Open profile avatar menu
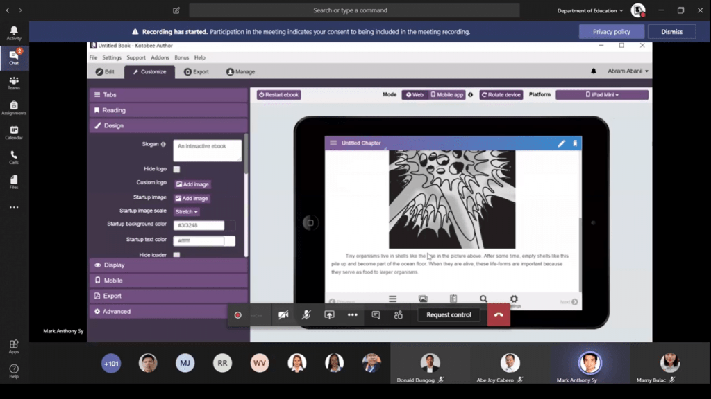 pyautogui.click(x=638, y=10)
